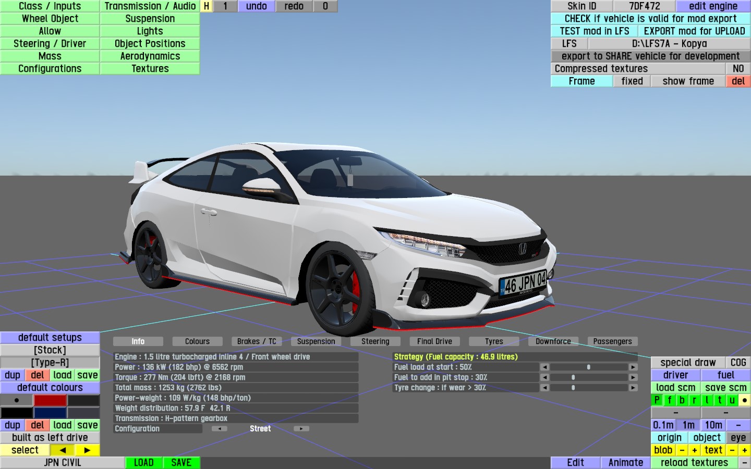Screen dimensions: 751x469
Task: Increase fuel load at start with right arrow
Action: [x=633, y=367]
